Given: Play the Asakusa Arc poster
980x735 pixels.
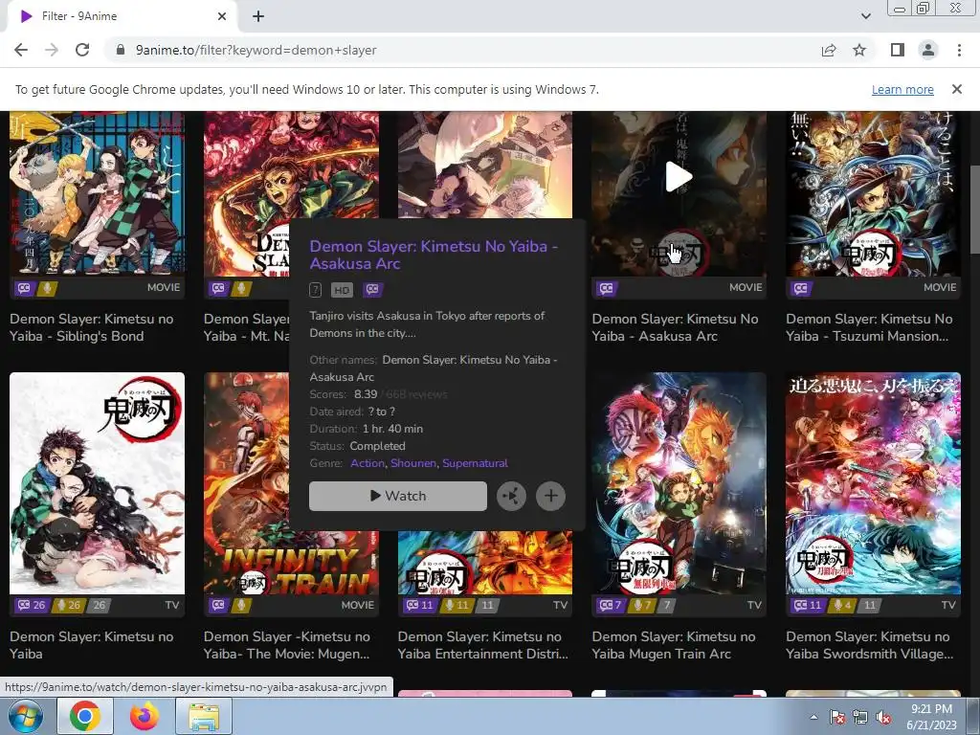Looking at the screenshot, I should tap(679, 177).
